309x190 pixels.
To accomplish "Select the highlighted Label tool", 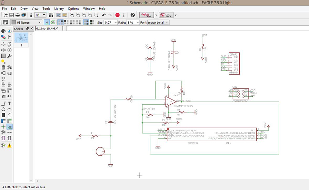I will [x=10, y=127].
